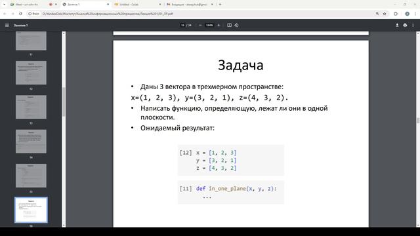Zoom out with the minus icon
This screenshot has height=236, width=420.
[x=200, y=25]
